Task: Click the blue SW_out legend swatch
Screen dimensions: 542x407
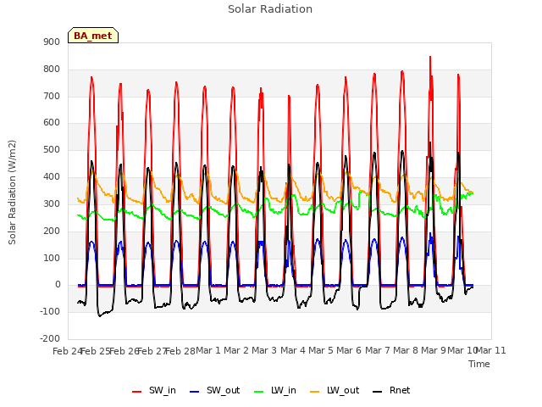Action: pos(195,392)
